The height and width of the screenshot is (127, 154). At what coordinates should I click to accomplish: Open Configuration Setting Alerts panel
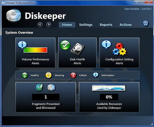tap(119, 53)
